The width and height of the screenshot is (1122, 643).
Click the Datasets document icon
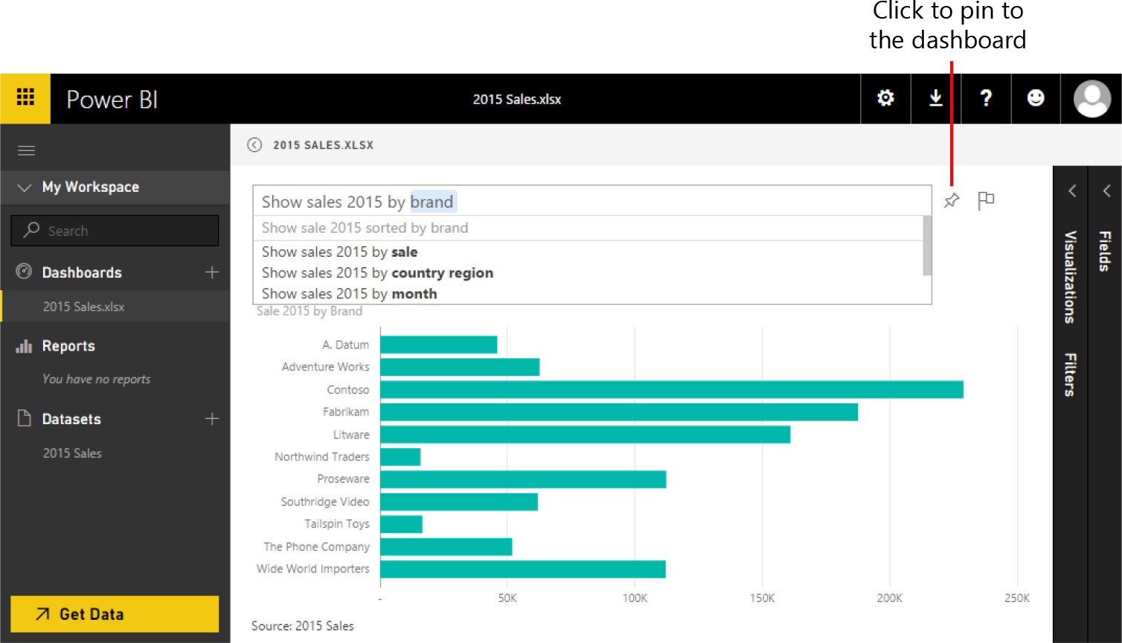tap(24, 418)
